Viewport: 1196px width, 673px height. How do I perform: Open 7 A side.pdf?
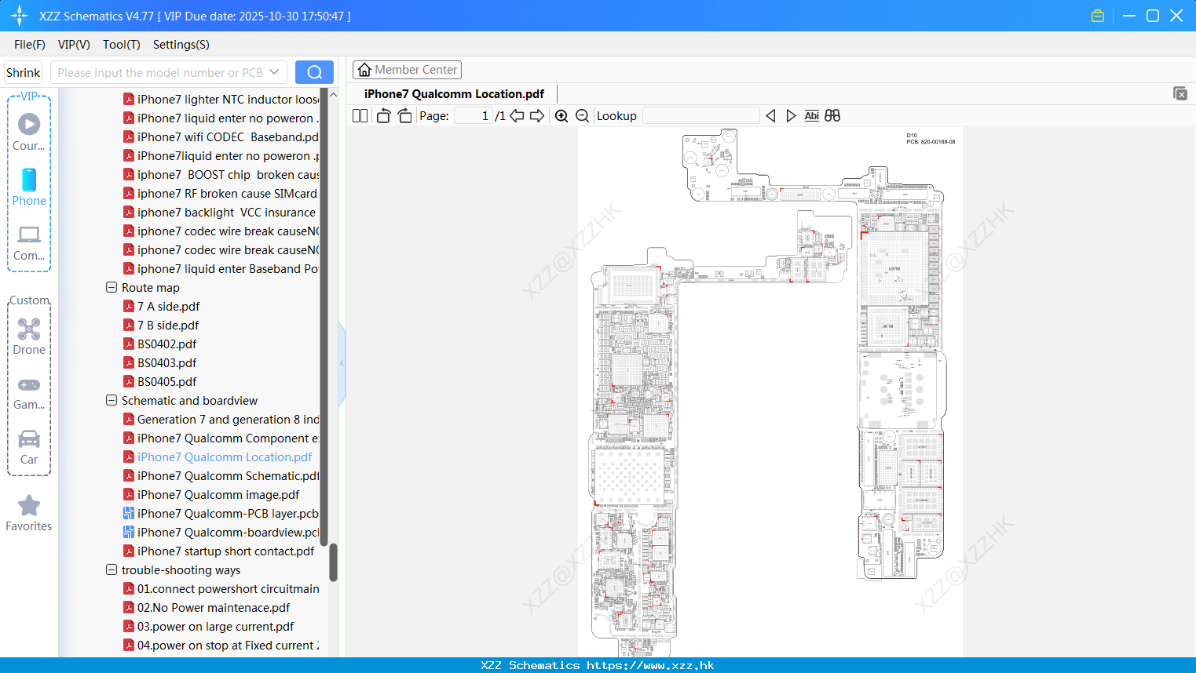168,306
